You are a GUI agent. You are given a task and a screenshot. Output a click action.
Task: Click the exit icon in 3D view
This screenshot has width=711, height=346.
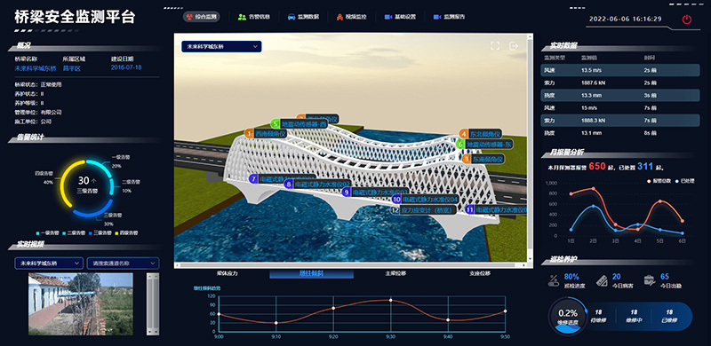coord(514,46)
